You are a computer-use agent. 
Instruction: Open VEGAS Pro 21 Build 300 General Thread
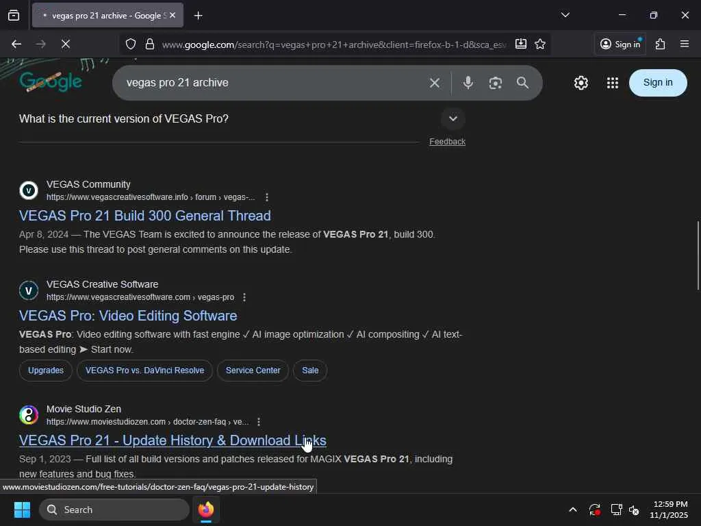point(145,216)
